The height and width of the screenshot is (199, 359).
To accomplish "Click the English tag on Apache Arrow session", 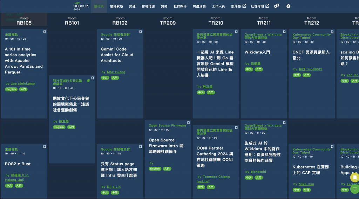I will (x=11, y=89).
